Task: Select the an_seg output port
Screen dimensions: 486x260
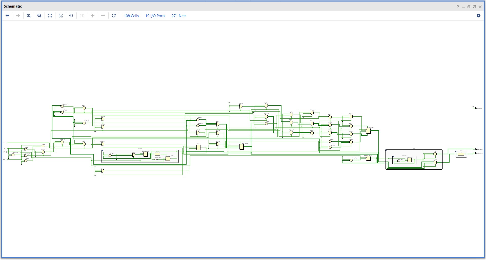Action: (476, 108)
